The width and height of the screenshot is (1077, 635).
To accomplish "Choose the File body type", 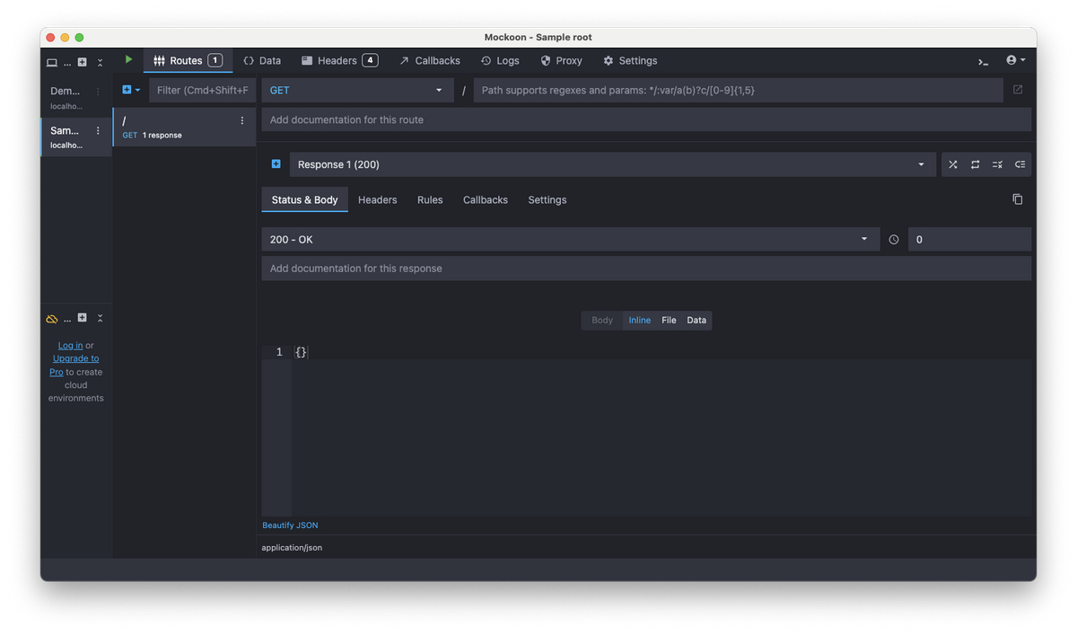I will (x=669, y=320).
